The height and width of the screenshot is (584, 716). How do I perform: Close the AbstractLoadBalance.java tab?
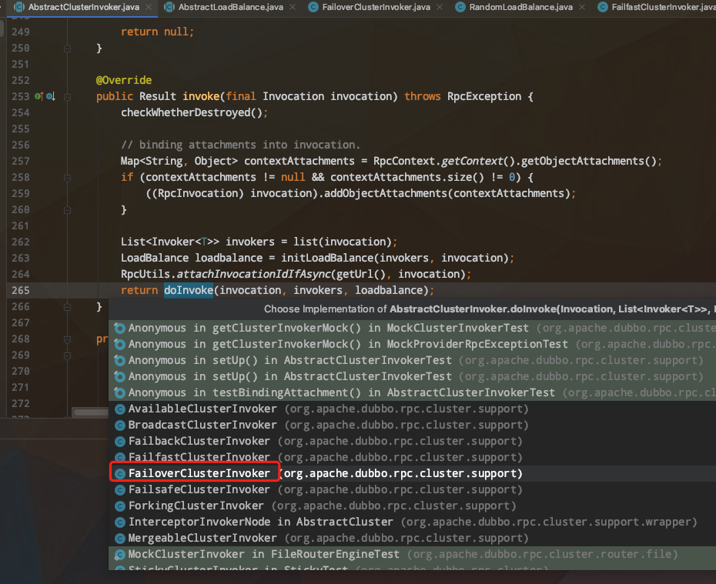click(x=293, y=7)
